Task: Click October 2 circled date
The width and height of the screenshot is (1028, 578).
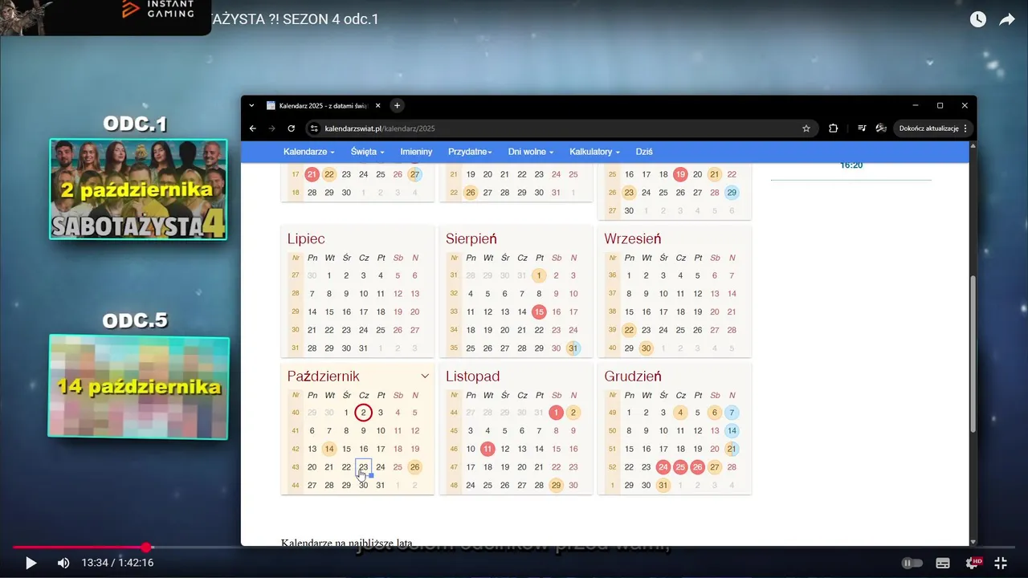Action: (363, 413)
